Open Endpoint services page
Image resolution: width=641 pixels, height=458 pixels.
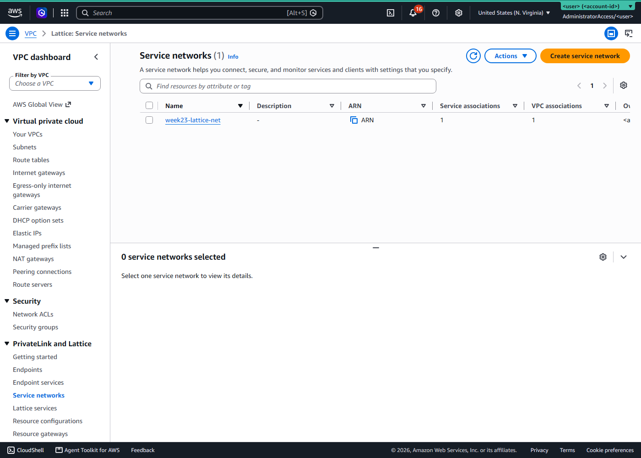tap(38, 382)
